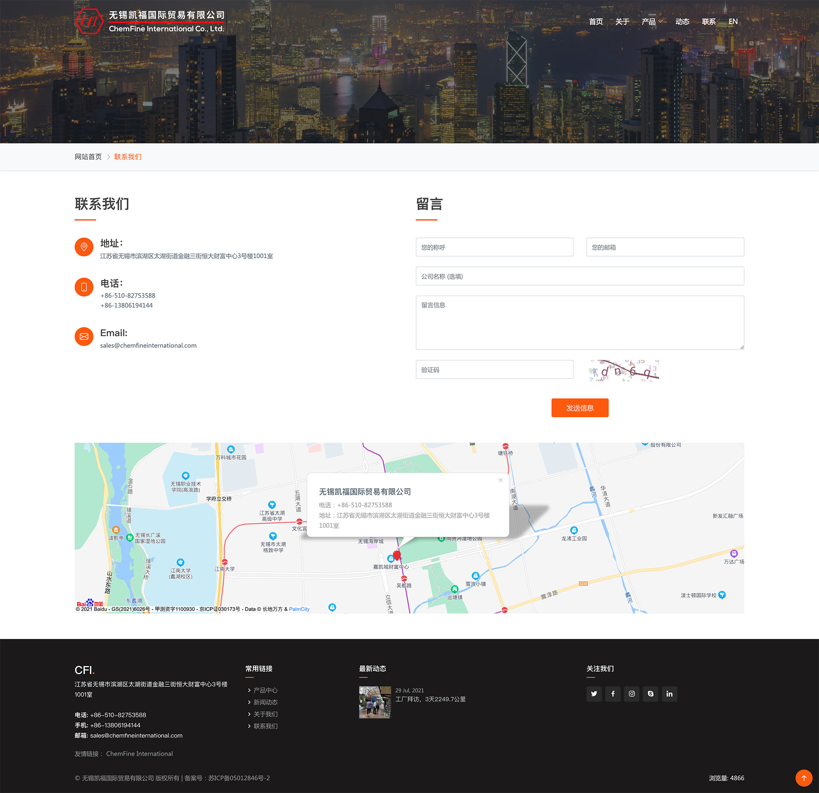Click the LinkedIn footer icon
The width and height of the screenshot is (819, 793).
click(669, 694)
